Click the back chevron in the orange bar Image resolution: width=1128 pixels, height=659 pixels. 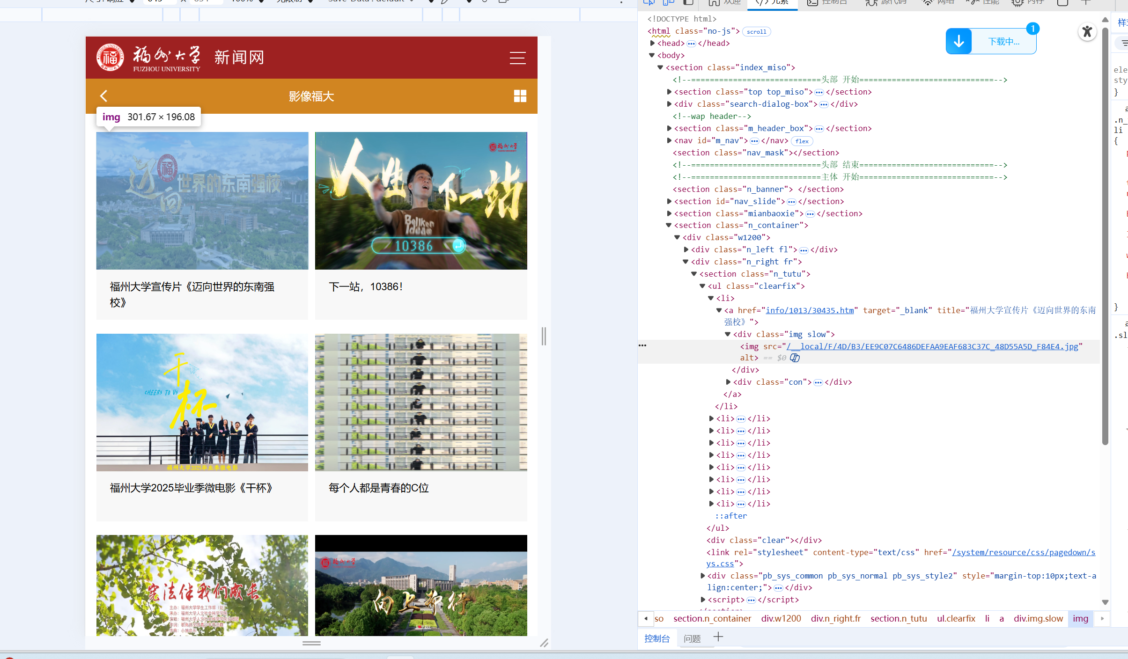tap(104, 96)
